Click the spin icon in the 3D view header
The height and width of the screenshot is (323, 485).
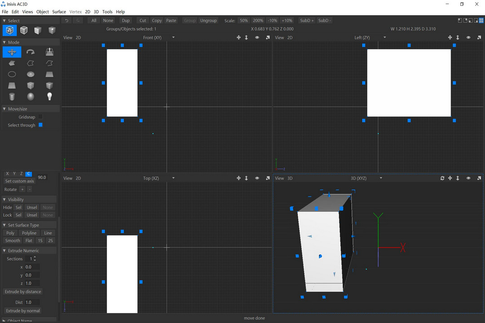click(x=442, y=179)
